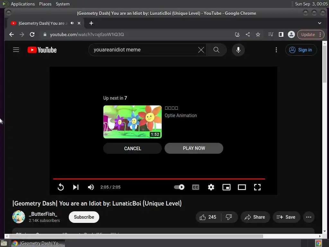Screen dimensions: 329x247
Task: Open the flowers thumbnail for the next video
Action: [x=132, y=122]
